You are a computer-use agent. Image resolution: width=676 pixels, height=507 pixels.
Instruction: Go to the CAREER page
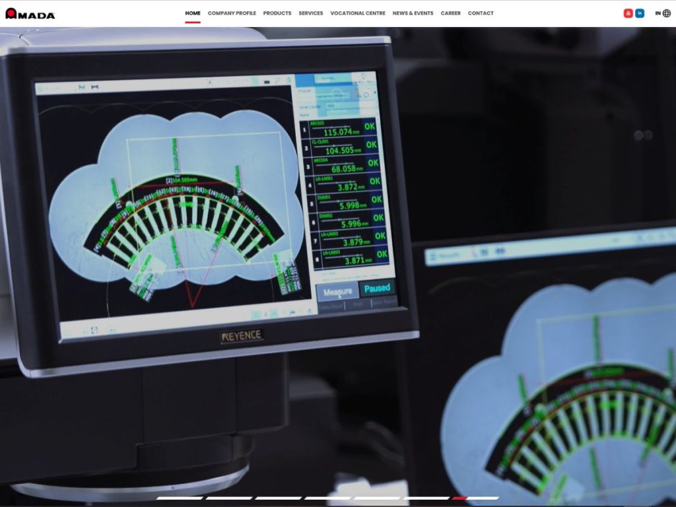coord(450,13)
